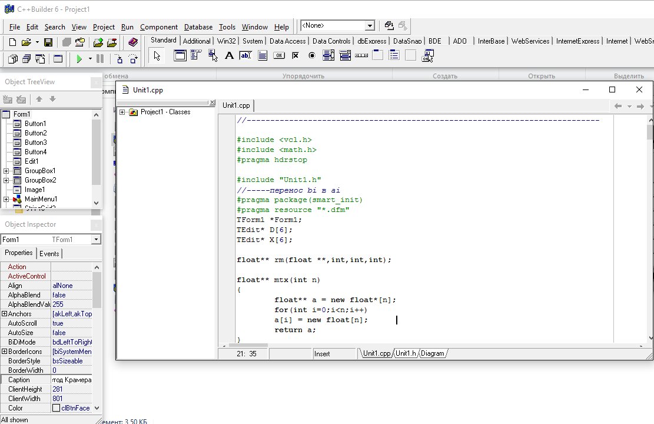
Task: Open the <None> desktop combo dropdown
Action: [x=370, y=26]
